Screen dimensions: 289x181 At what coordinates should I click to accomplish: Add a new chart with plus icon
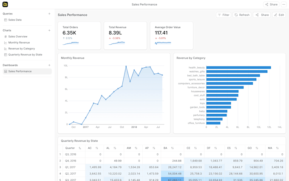(49, 30)
